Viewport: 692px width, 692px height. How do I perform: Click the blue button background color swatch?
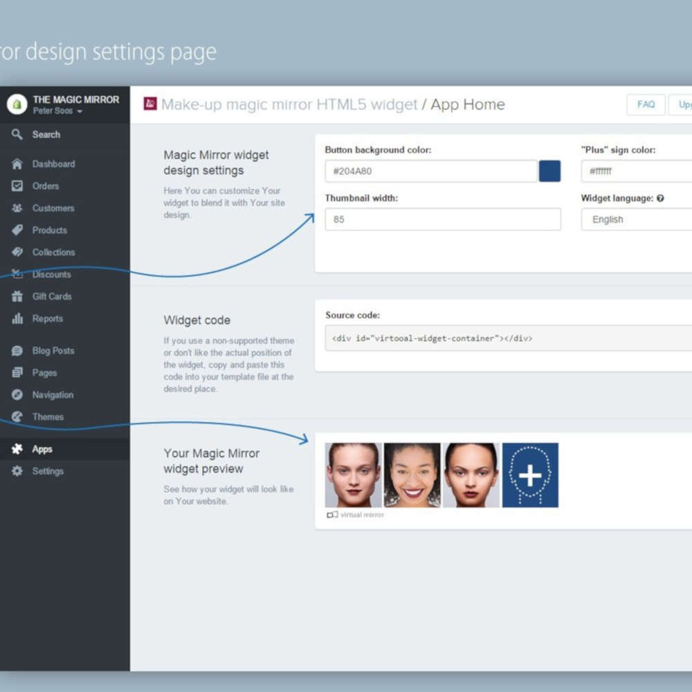pos(549,171)
